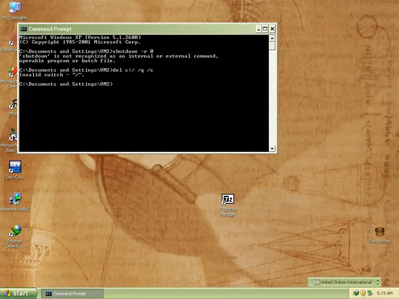Click the '(C) Copyright 1985-2001 Microsoft Corp.' line

pos(80,42)
